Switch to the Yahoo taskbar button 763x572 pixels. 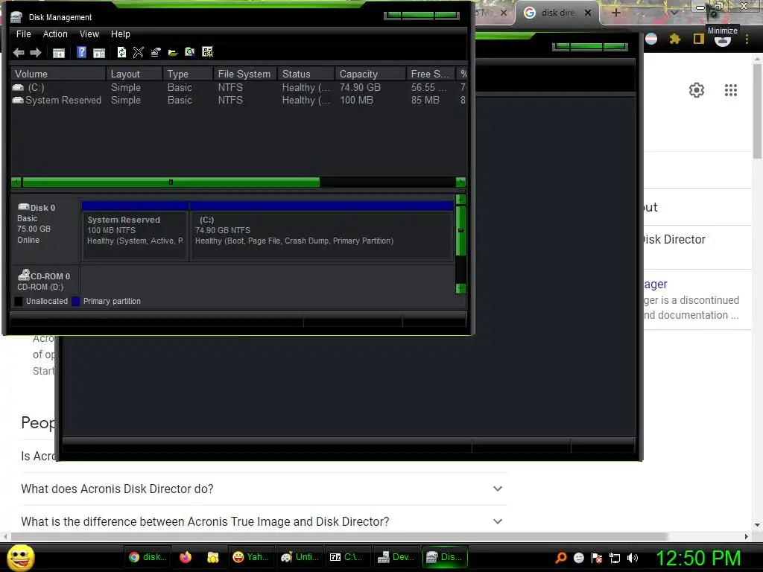tap(251, 557)
